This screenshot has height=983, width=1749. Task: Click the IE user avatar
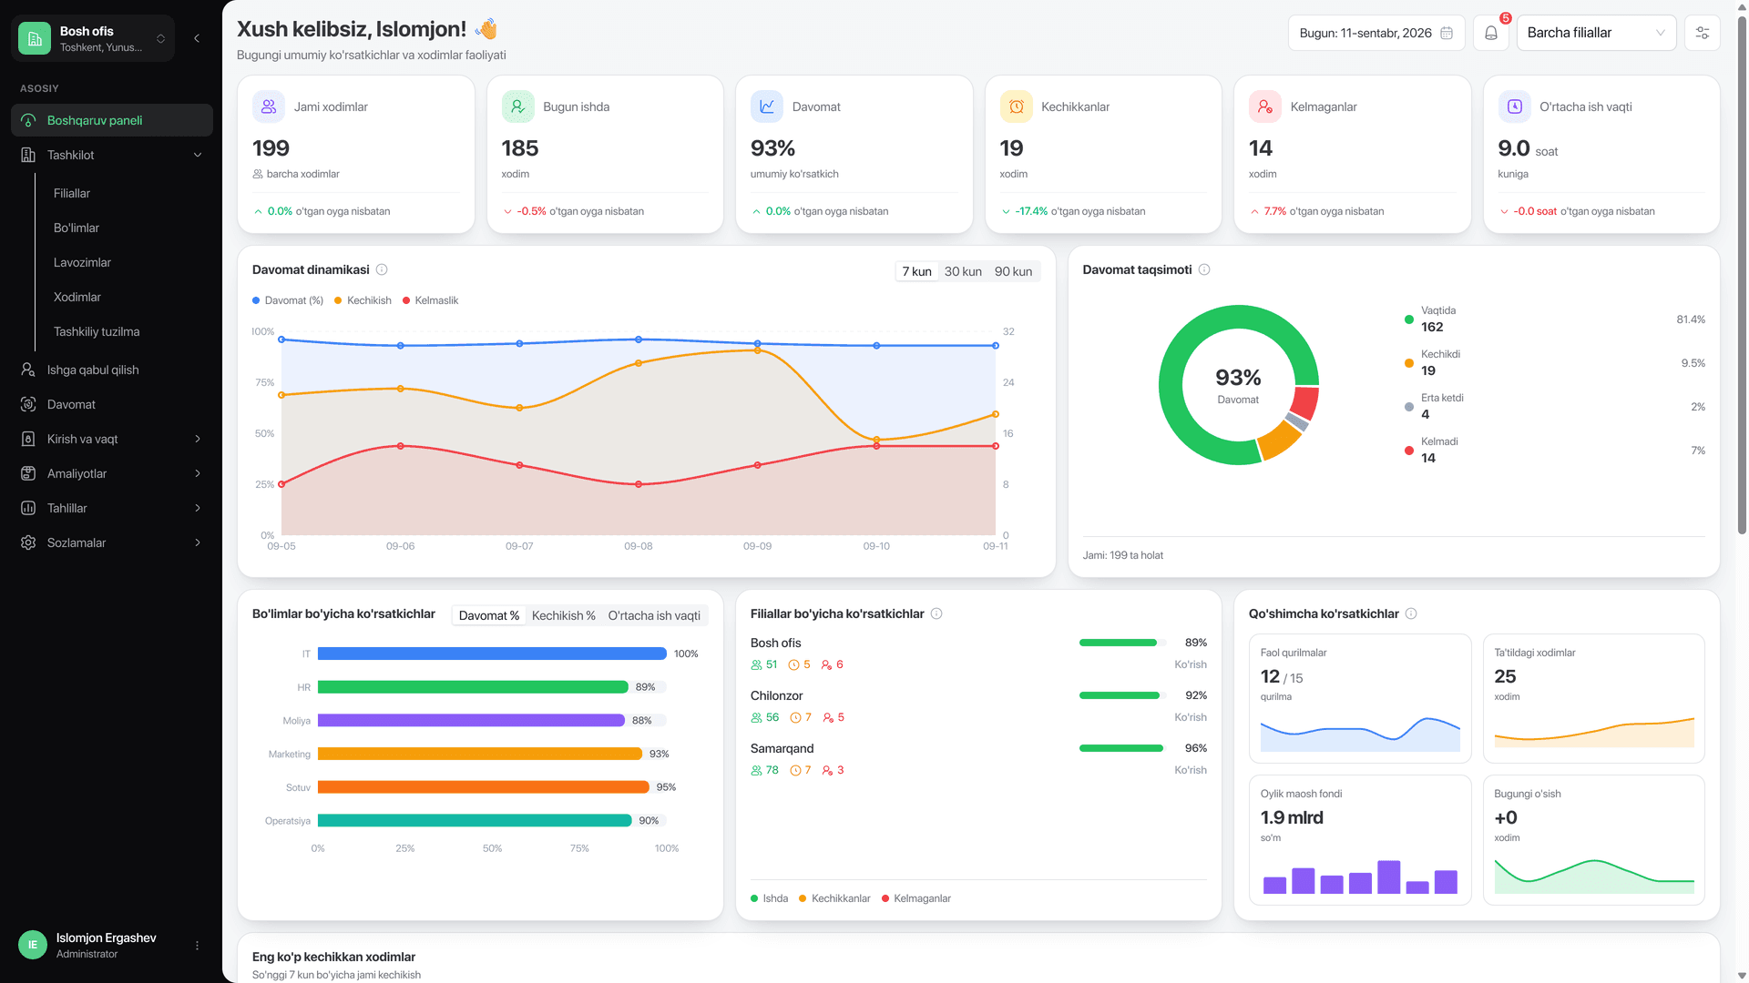coord(33,945)
